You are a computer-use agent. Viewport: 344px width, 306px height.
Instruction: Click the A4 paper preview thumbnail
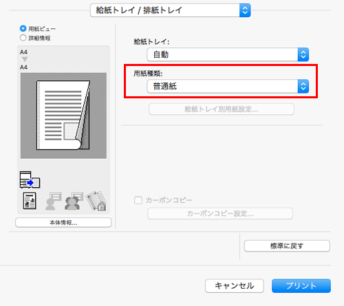coord(63,116)
